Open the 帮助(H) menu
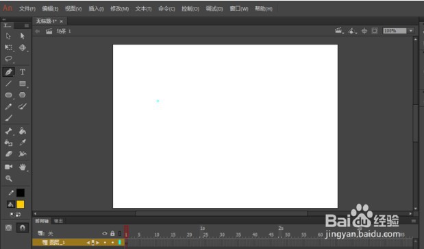The width and height of the screenshot is (424, 249). [x=264, y=9]
